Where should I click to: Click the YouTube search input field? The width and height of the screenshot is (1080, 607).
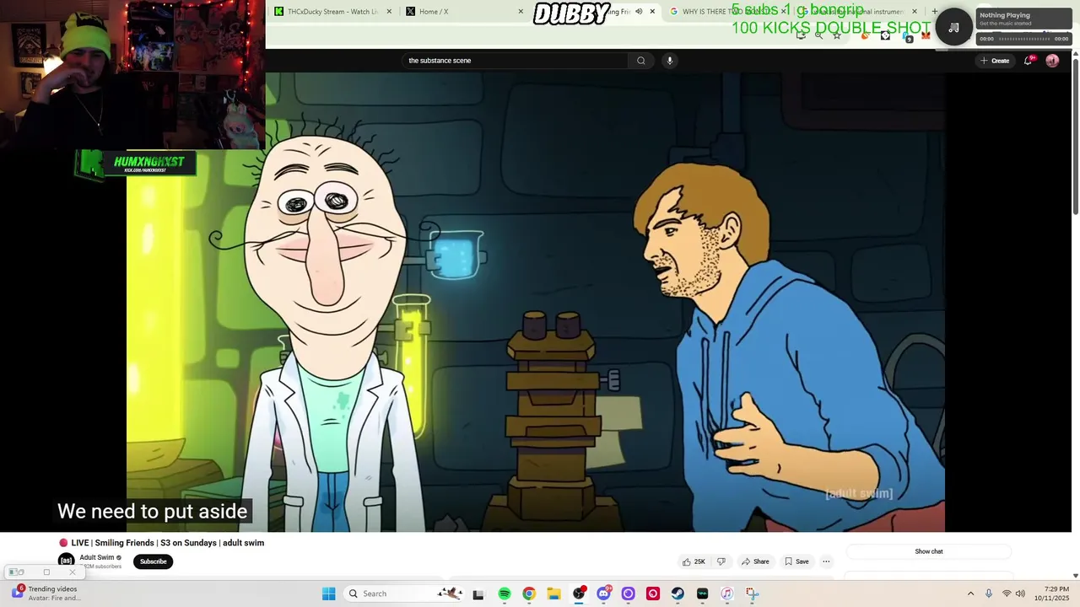point(515,61)
